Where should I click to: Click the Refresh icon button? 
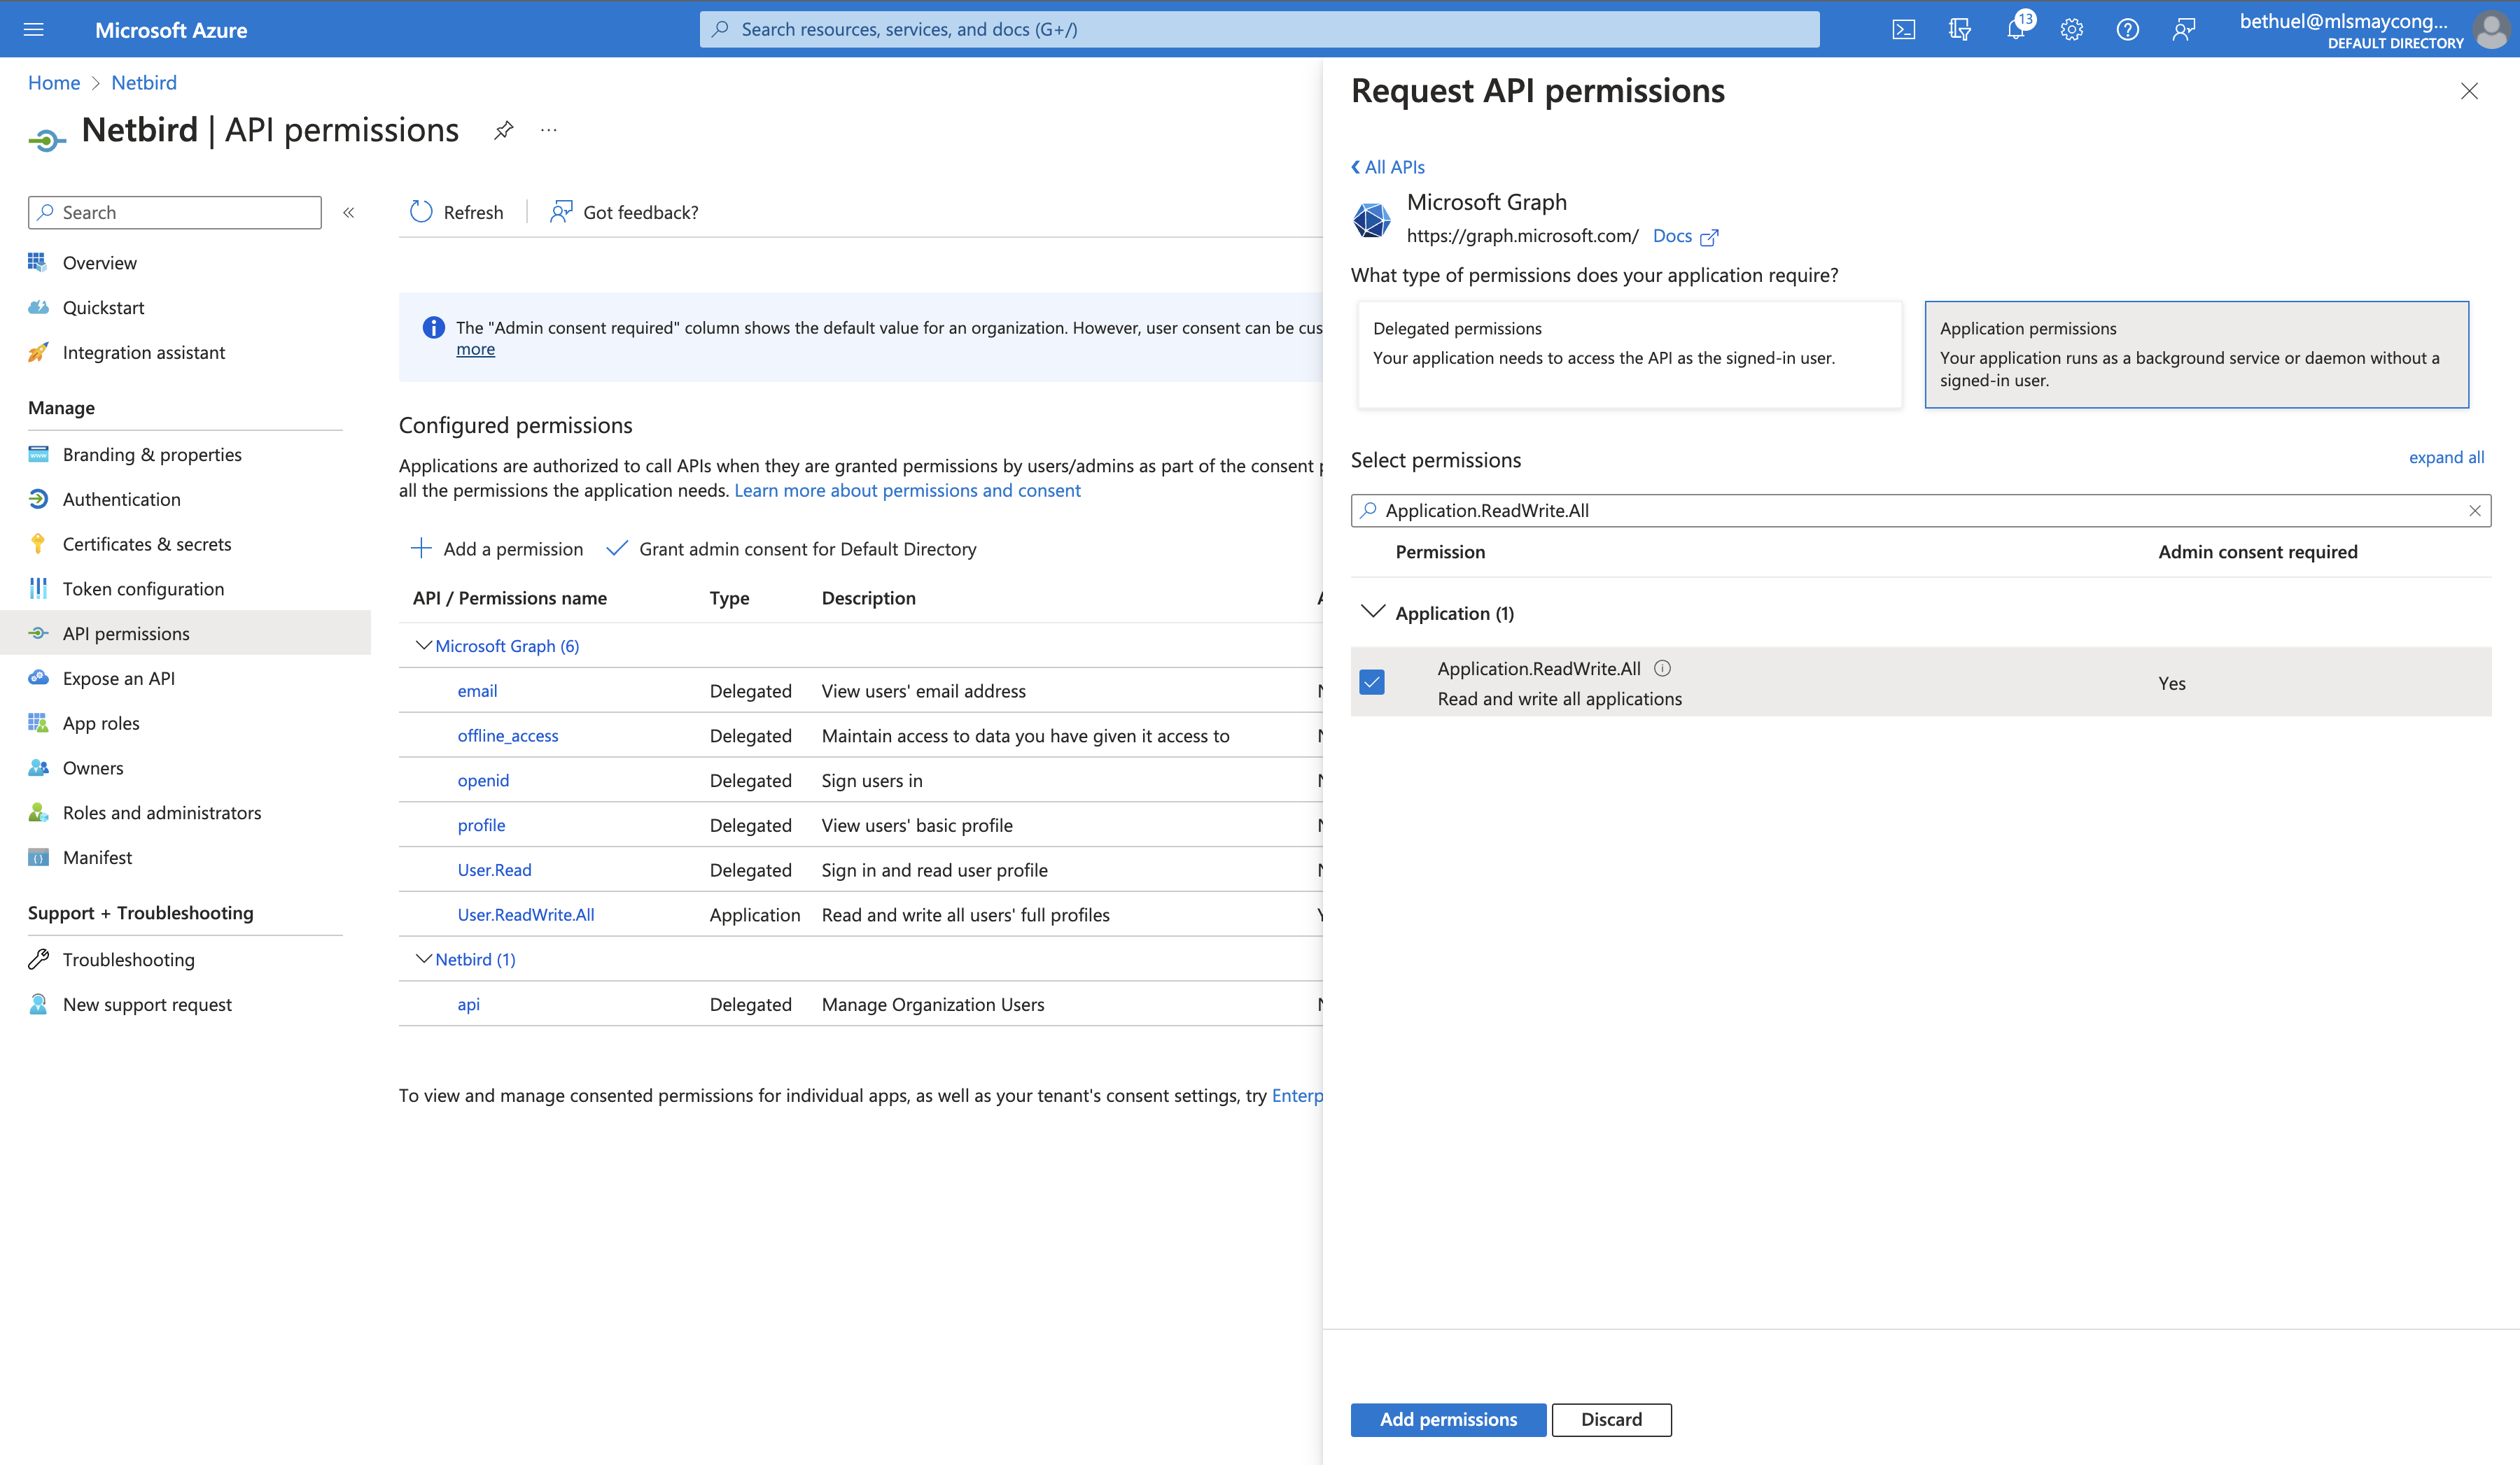click(421, 212)
